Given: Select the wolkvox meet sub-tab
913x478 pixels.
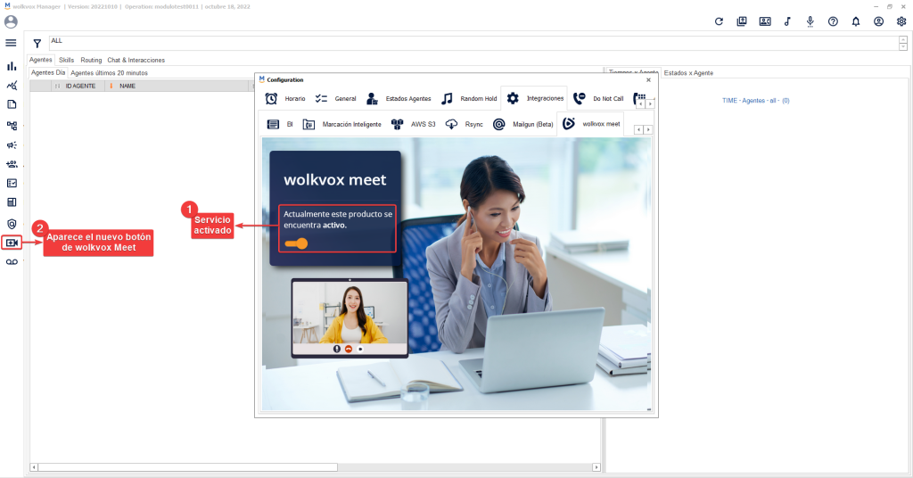Looking at the screenshot, I should pyautogui.click(x=592, y=124).
